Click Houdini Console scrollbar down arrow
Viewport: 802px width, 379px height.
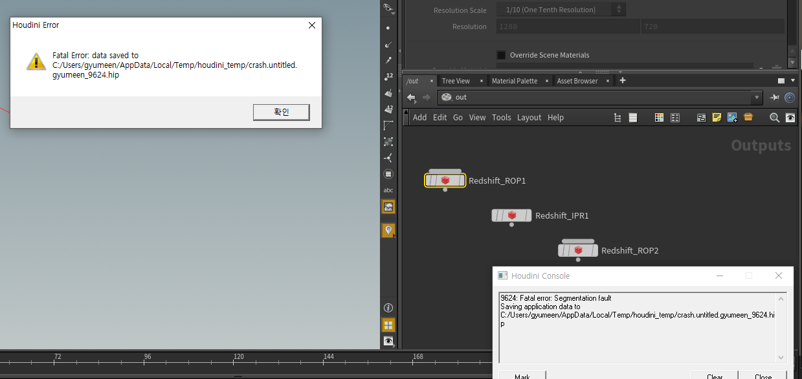coord(781,357)
